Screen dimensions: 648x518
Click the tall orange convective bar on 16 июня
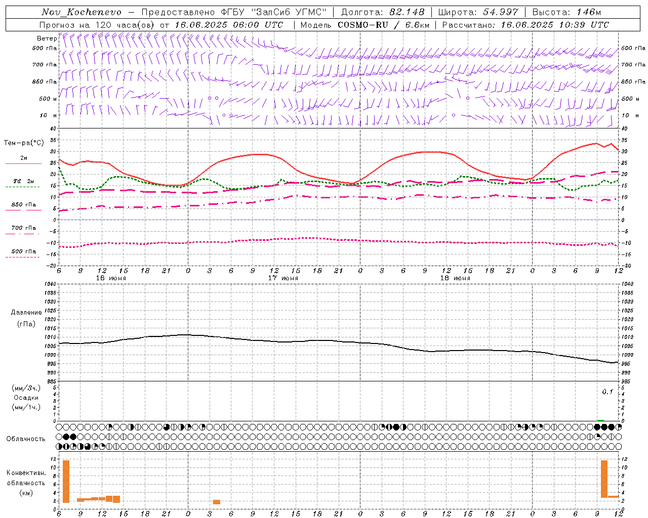pos(66,482)
